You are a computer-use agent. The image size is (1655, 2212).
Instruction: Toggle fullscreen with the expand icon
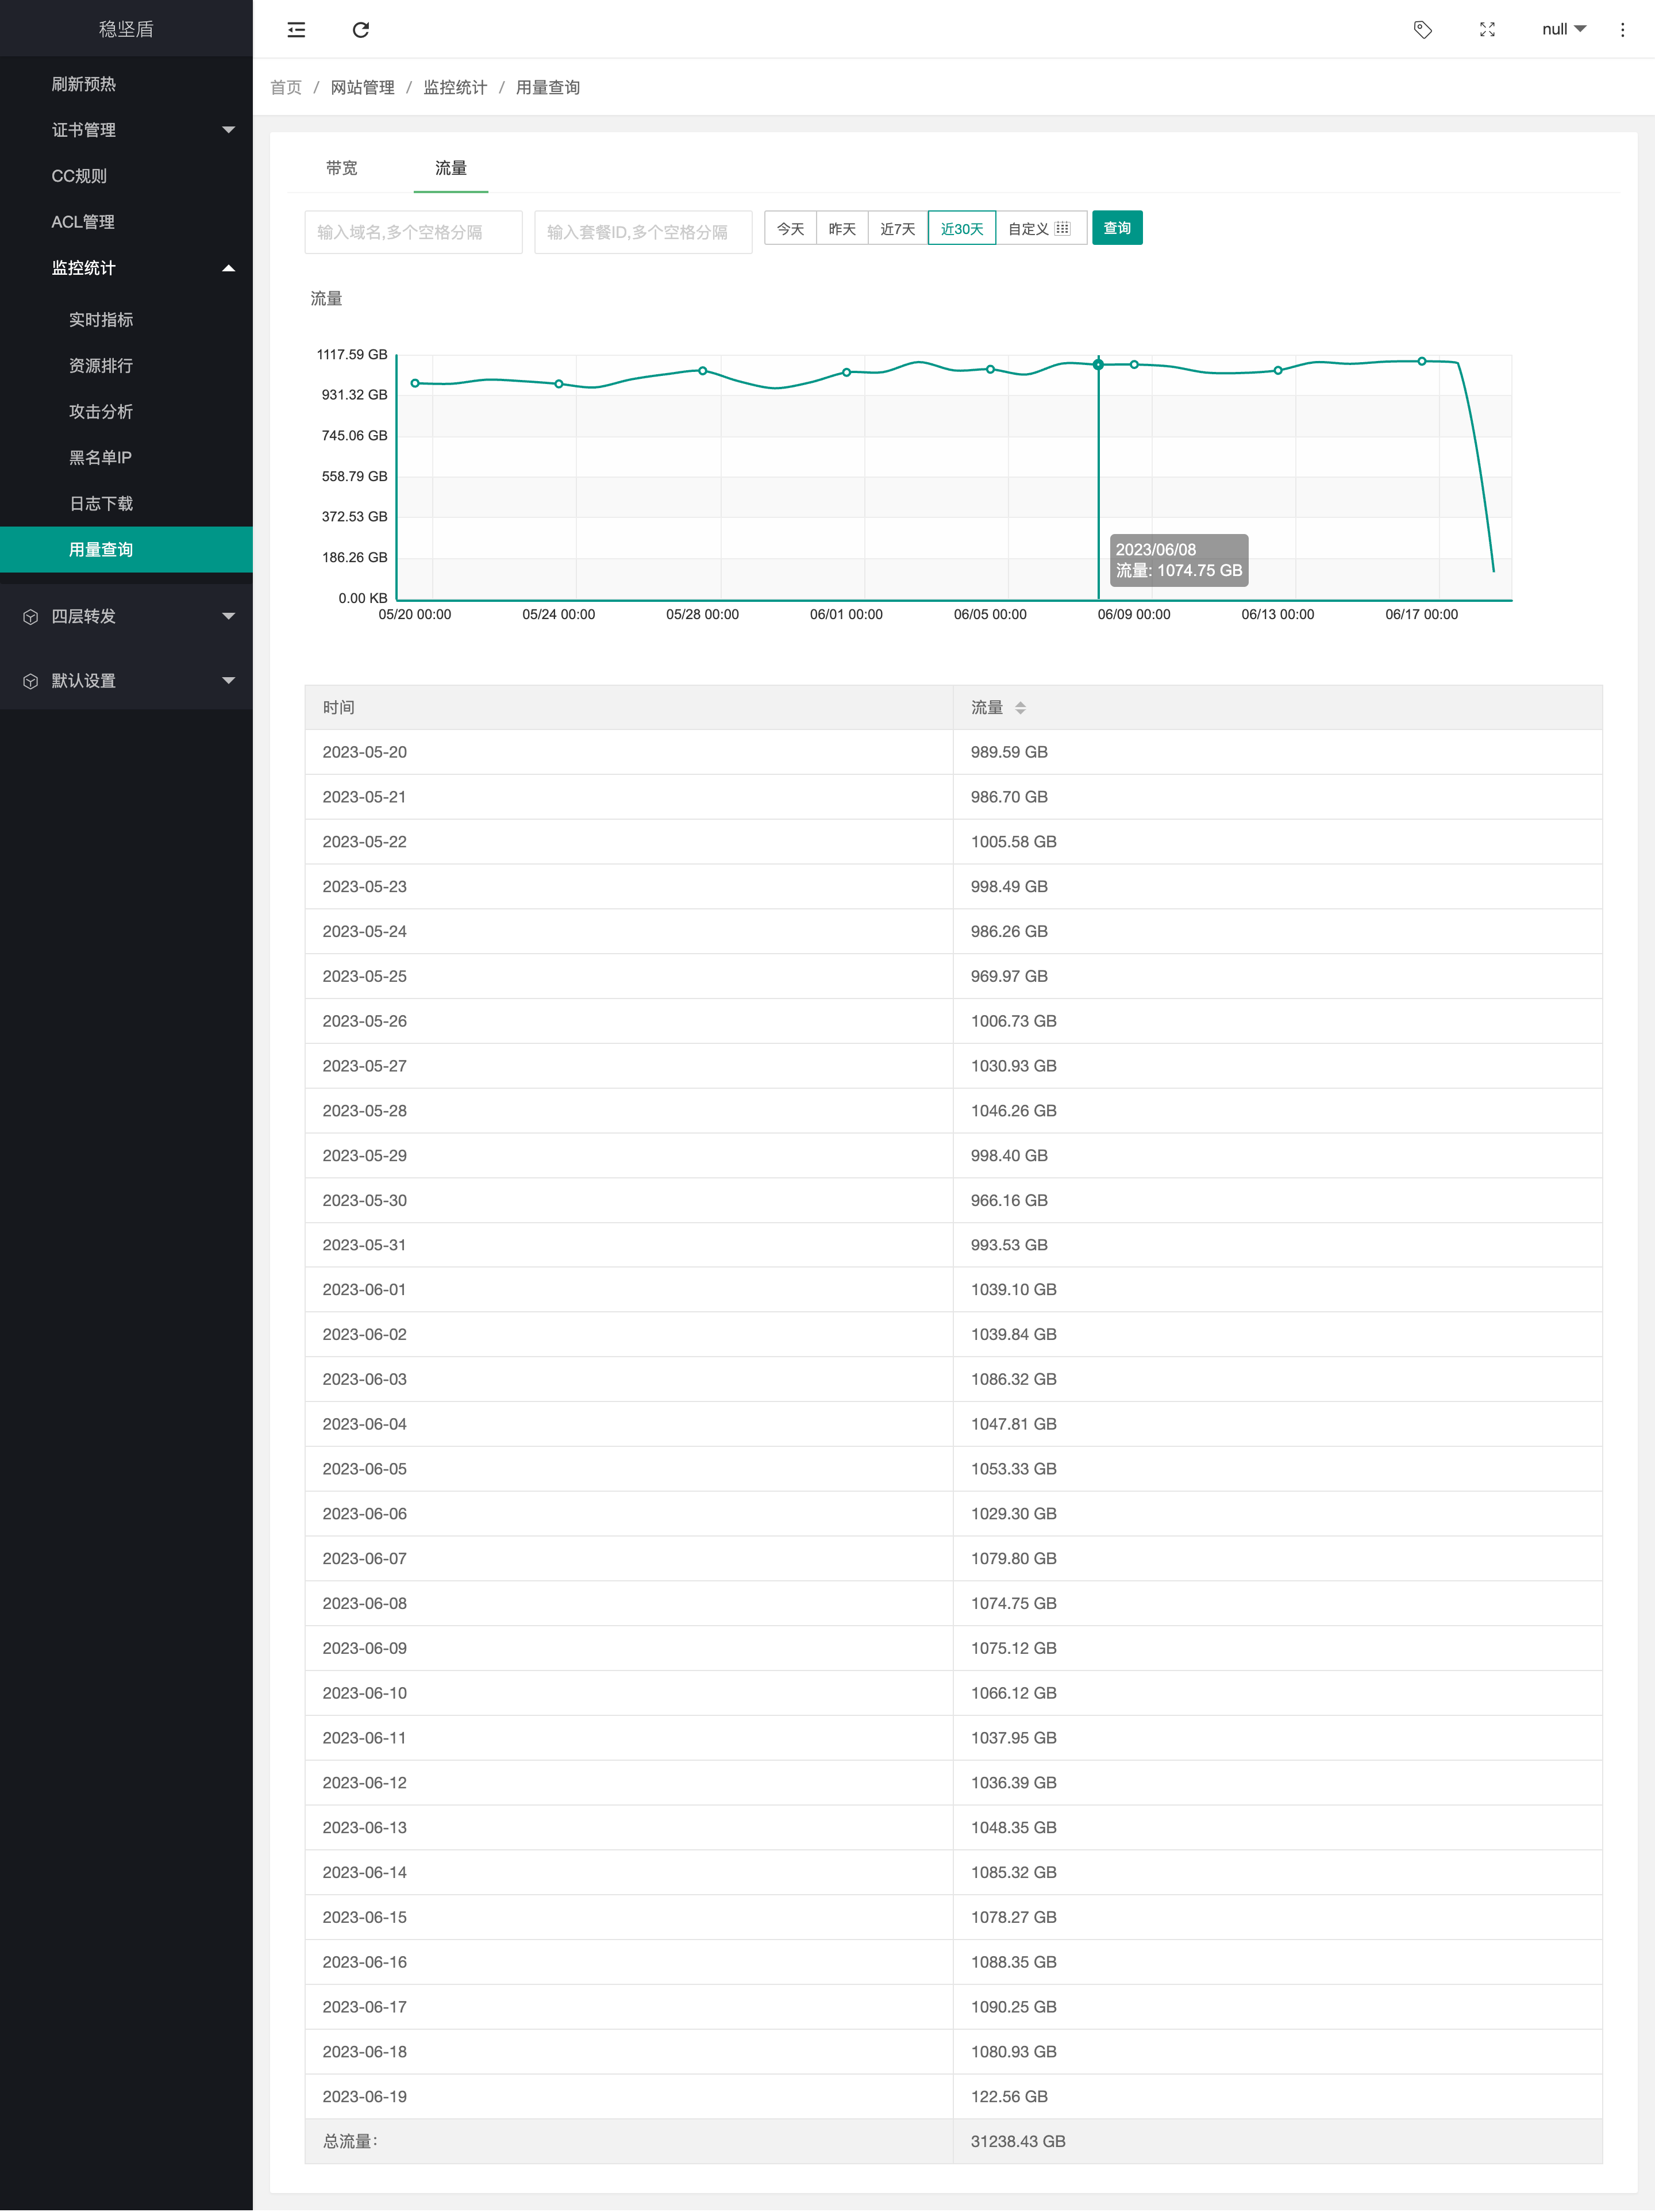pos(1487,30)
